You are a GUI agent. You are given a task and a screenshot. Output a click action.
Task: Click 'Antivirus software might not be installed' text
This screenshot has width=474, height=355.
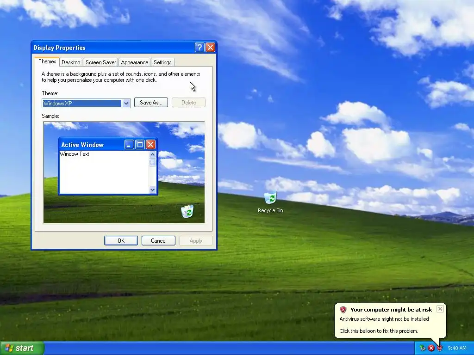(384, 319)
